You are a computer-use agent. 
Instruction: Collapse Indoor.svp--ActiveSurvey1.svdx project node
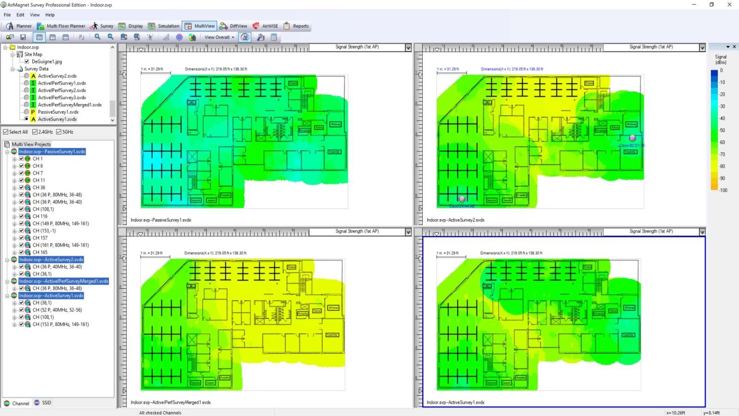7,296
